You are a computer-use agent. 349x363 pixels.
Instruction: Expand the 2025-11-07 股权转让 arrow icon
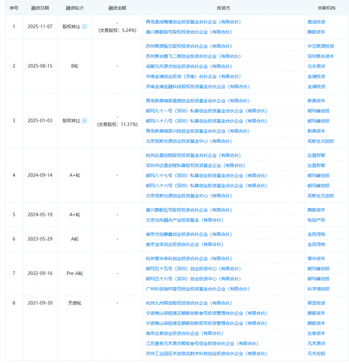pos(84,26)
